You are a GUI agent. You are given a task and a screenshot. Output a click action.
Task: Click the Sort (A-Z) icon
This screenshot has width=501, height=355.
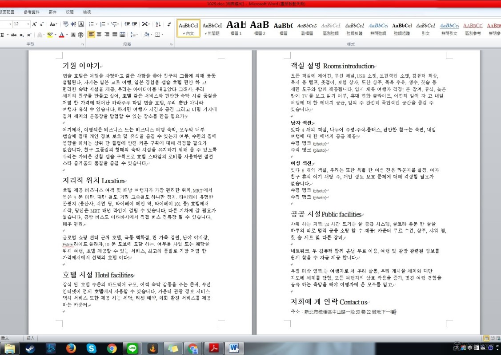click(158, 24)
